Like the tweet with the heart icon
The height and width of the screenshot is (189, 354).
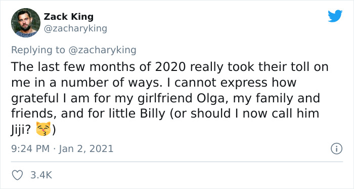(x=17, y=175)
